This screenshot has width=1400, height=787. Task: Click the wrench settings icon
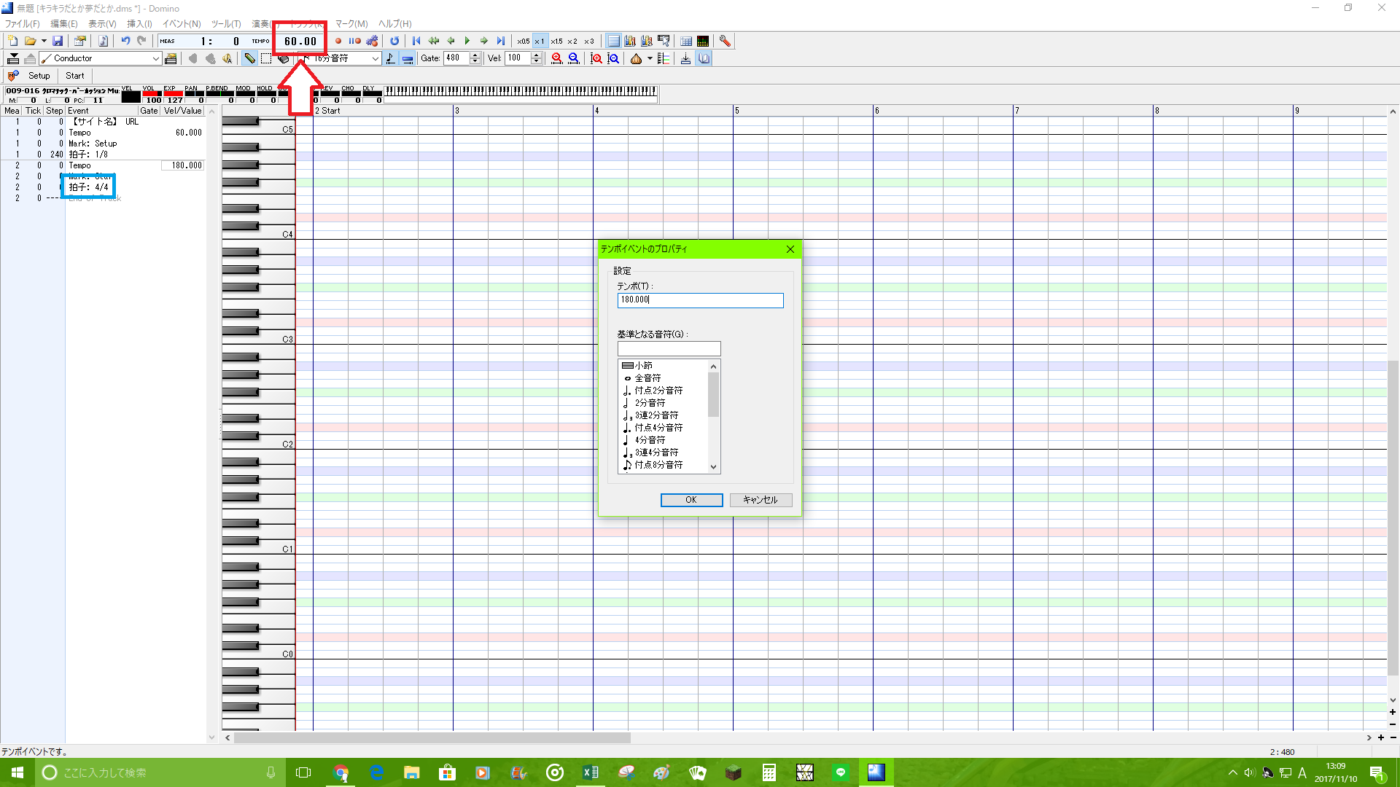pyautogui.click(x=725, y=42)
